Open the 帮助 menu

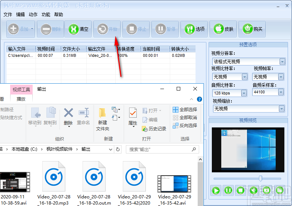point(58,14)
